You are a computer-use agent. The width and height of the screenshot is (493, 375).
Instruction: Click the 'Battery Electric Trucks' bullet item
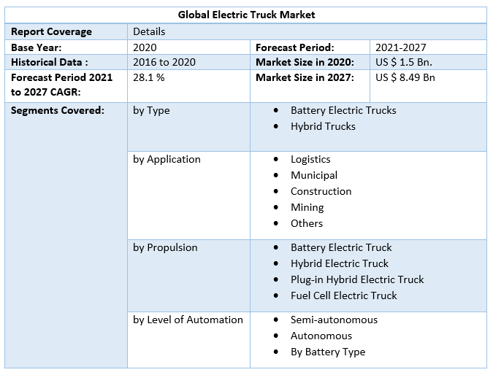[343, 110]
